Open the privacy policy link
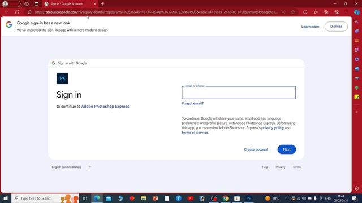This screenshot has width=362, height=203. [273, 128]
